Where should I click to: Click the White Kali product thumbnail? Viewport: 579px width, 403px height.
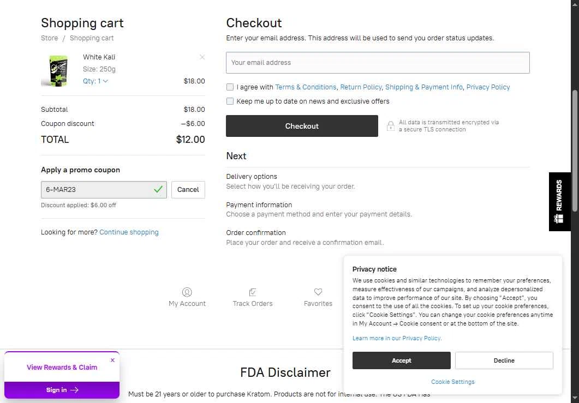(58, 70)
